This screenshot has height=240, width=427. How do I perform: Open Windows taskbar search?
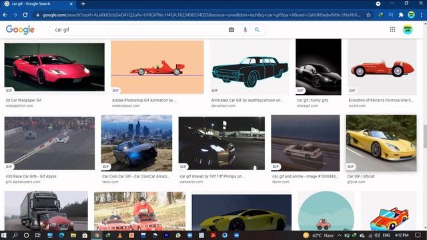[15, 235]
